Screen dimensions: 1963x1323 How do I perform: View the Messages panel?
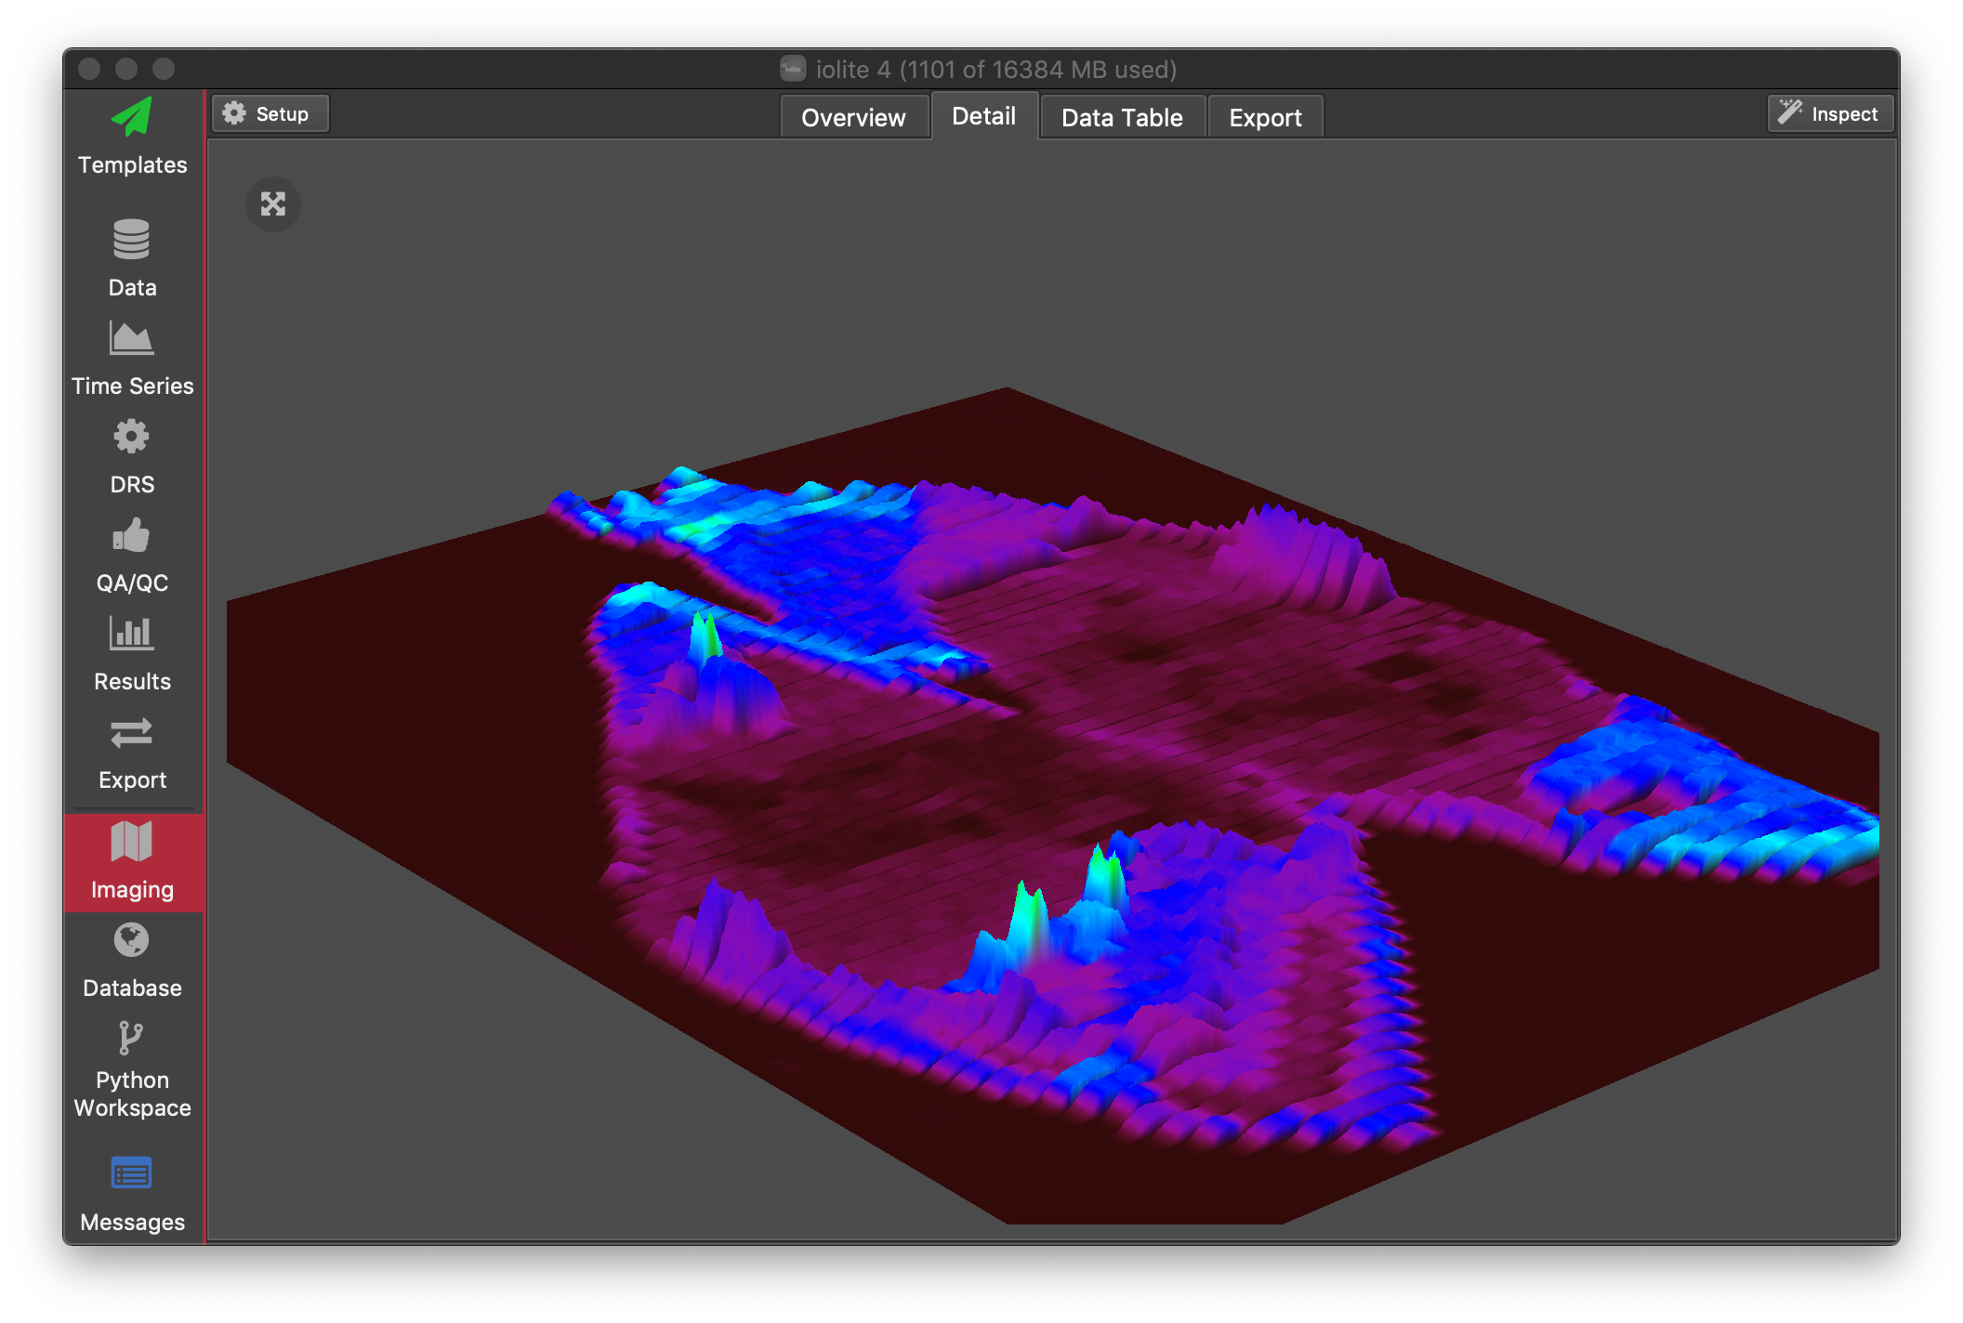pos(132,1193)
